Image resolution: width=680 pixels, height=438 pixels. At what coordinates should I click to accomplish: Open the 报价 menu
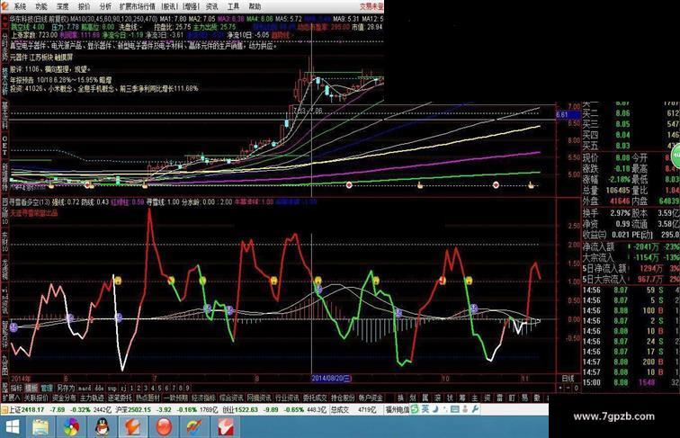click(x=85, y=6)
